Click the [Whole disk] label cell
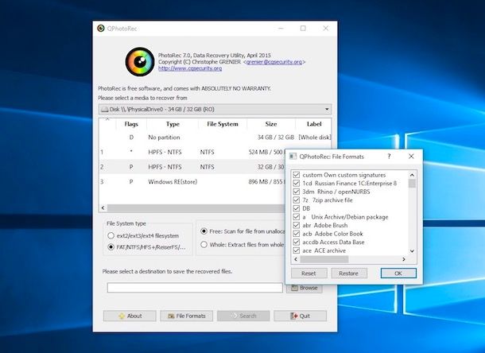The image size is (485, 353). [315, 138]
